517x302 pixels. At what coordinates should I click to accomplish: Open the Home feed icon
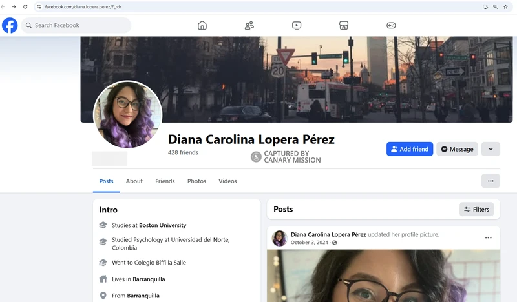point(202,25)
